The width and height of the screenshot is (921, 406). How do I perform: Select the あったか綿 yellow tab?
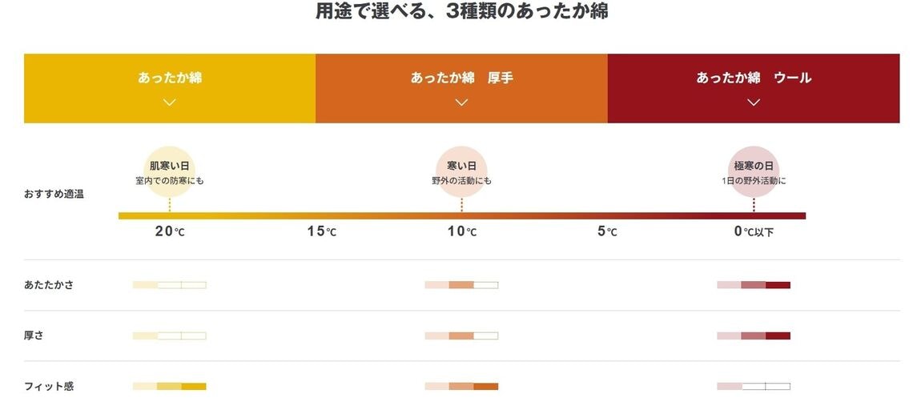(x=170, y=78)
